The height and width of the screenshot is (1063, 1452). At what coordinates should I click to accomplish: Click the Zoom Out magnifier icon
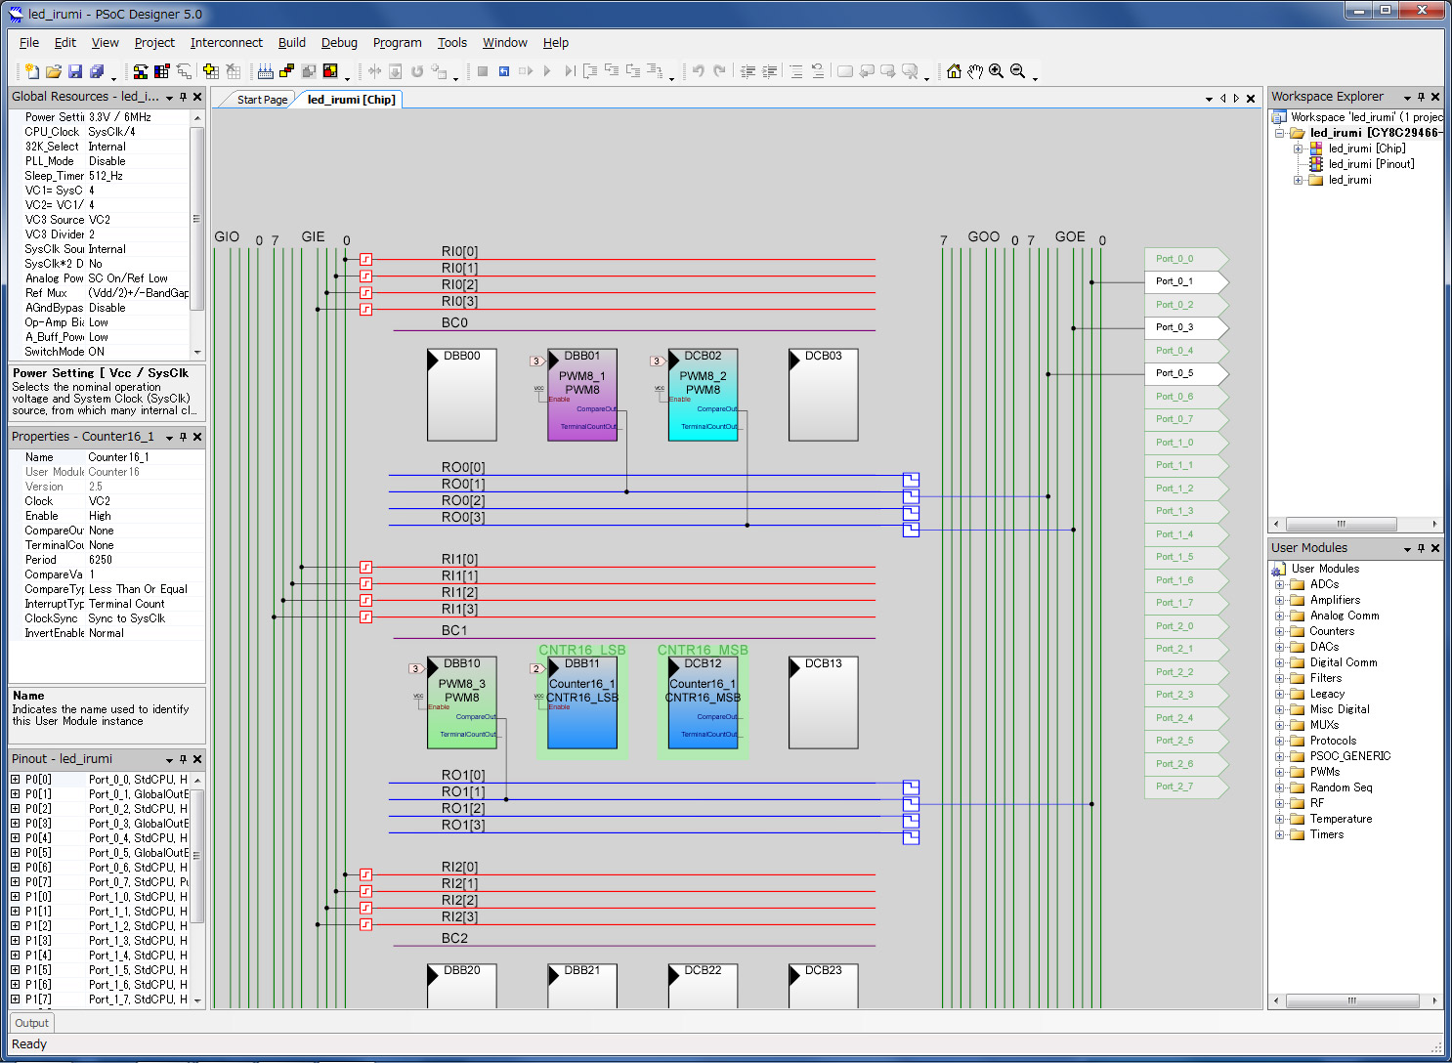pyautogui.click(x=1017, y=71)
